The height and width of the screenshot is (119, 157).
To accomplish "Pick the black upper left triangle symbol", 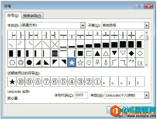I will pos(55,62).
